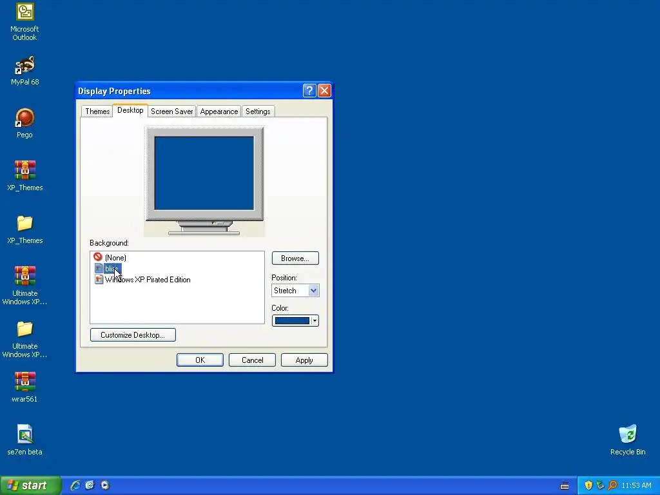Select the XP_Themes WinRAR archive icon
Image resolution: width=660 pixels, height=495 pixels.
(25, 170)
